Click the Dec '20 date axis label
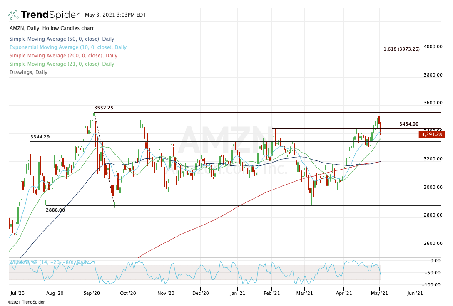453x306 pixels. pos(201,293)
